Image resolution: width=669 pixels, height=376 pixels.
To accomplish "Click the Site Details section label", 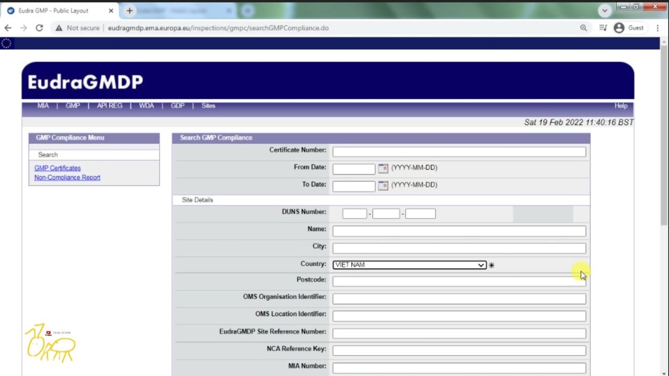I will coord(197,200).
